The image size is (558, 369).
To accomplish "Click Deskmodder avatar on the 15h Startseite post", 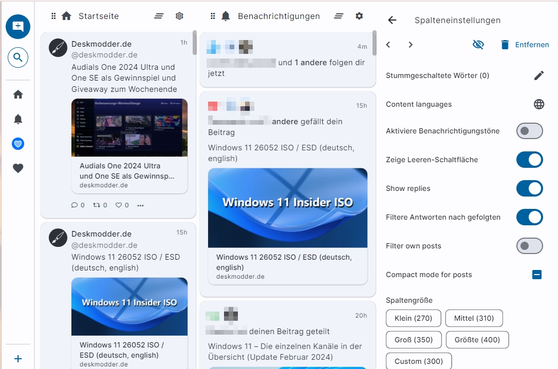I will click(58, 238).
